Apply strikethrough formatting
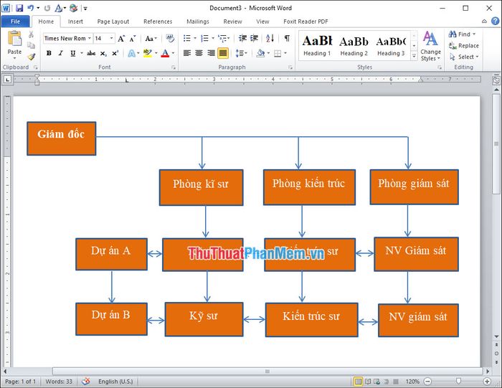This screenshot has width=502, height=388. pos(91,53)
